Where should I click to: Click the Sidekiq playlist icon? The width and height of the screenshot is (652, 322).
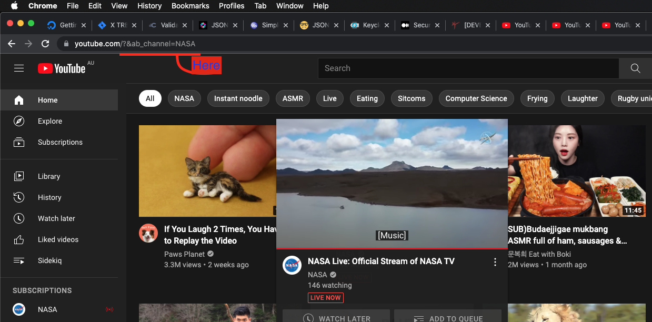click(19, 260)
